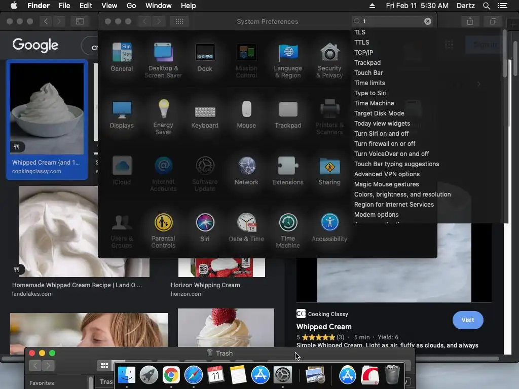This screenshot has width=519, height=389.
Task: Open Horizon Whipping Cream result link
Action: [x=205, y=285]
